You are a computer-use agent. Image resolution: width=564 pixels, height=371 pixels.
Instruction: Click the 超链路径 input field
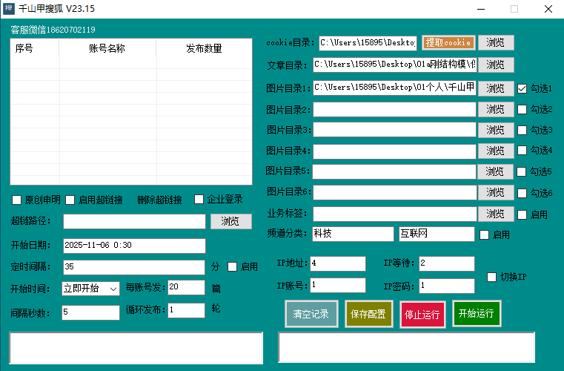(x=135, y=221)
